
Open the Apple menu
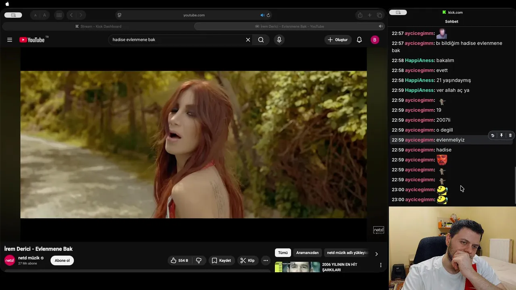click(x=7, y=4)
